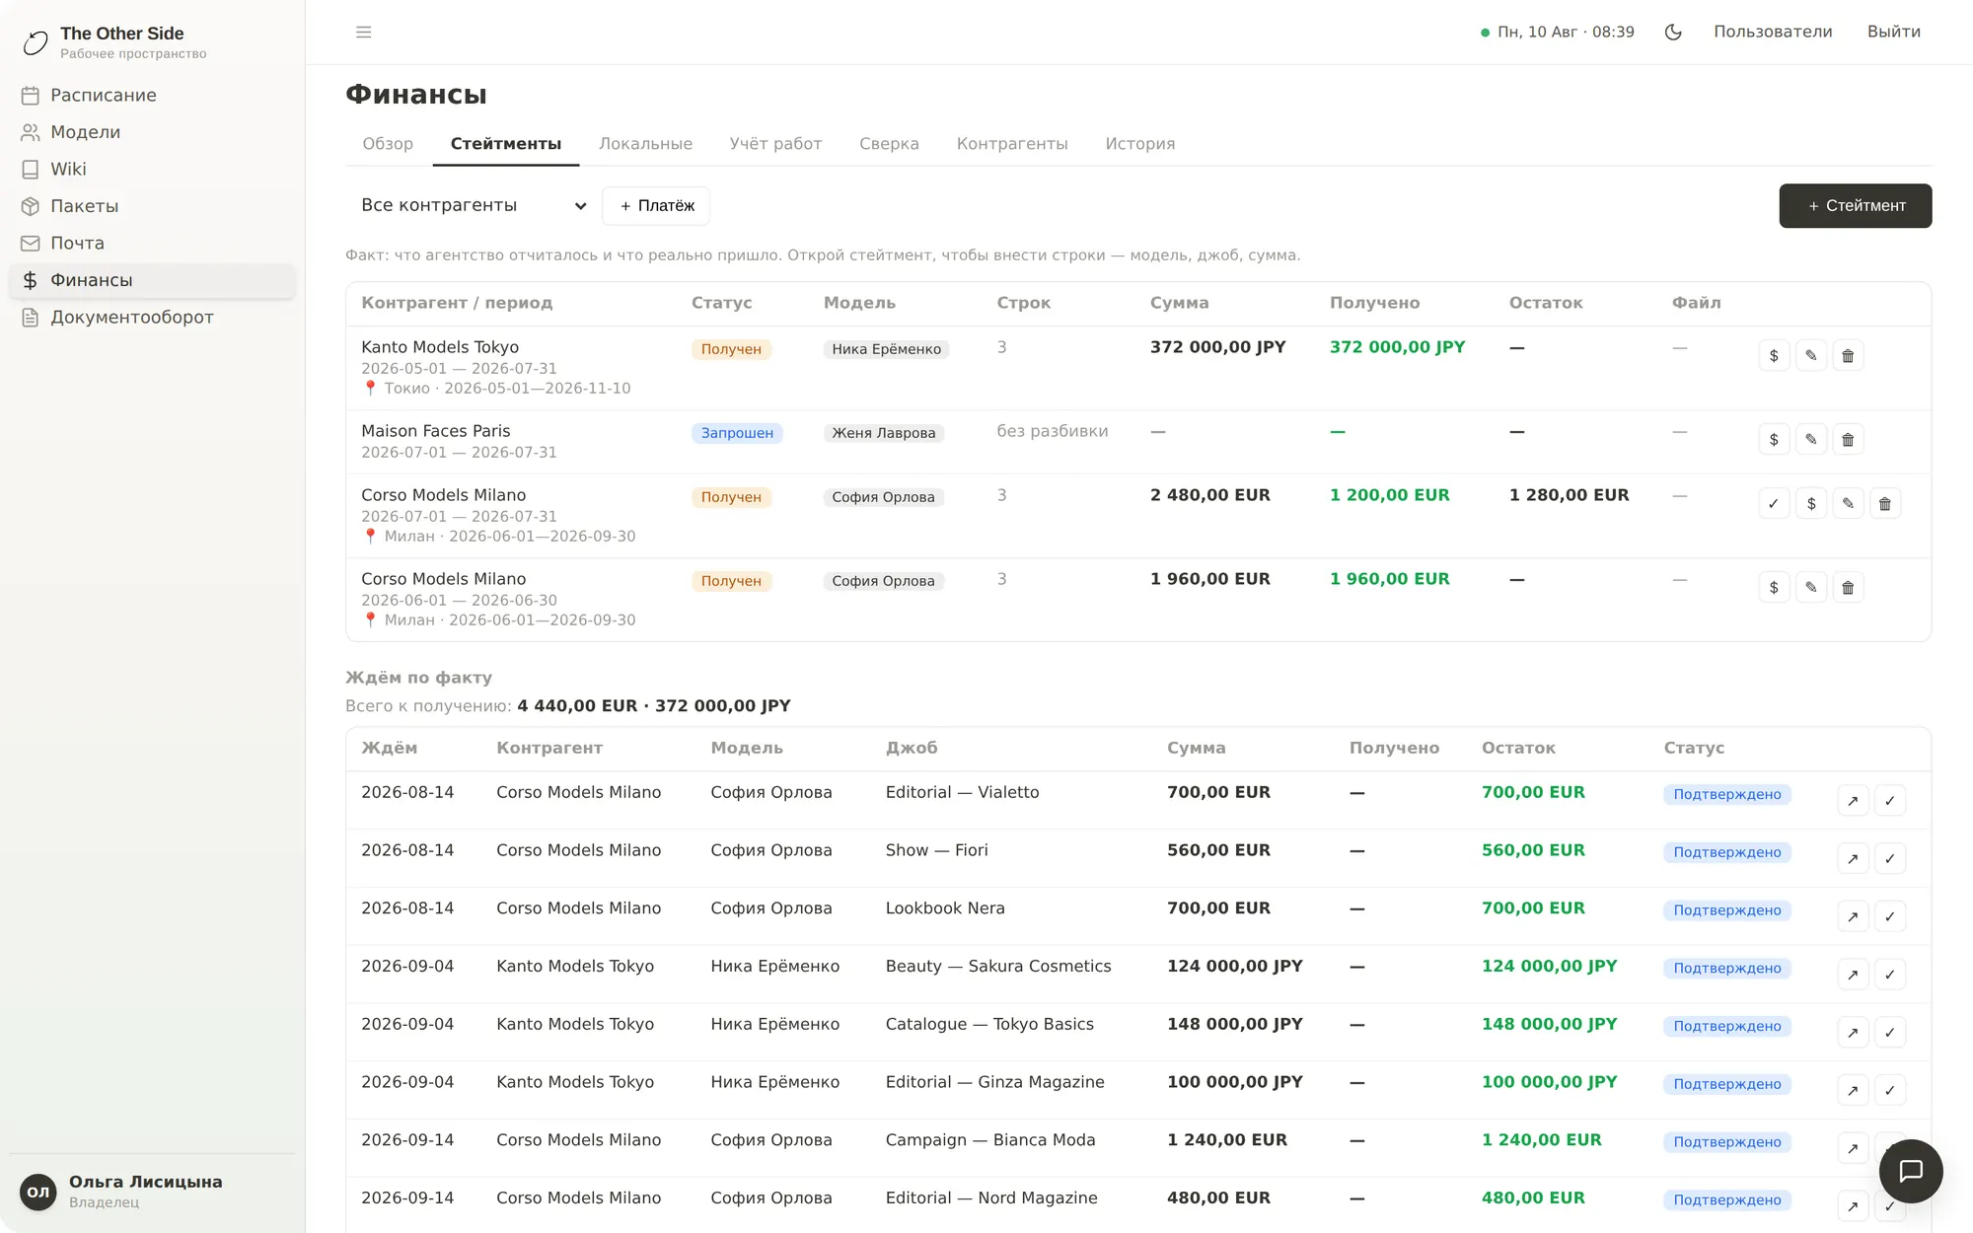The image size is (1973, 1233).
Task: View the История tab
Action: tap(1140, 144)
